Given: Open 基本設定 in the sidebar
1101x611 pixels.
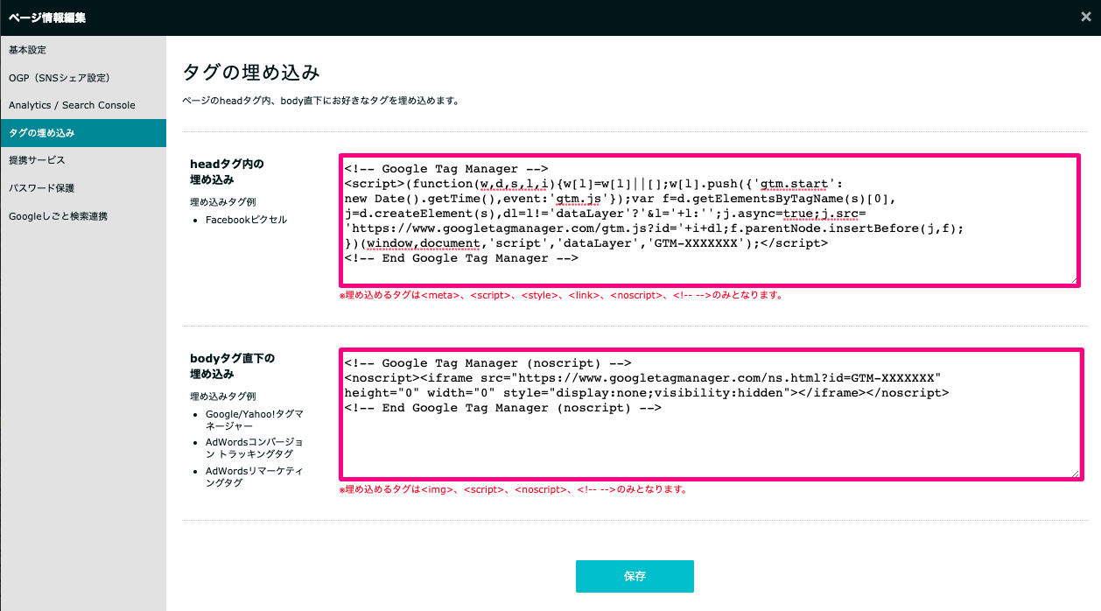Looking at the screenshot, I should 83,50.
